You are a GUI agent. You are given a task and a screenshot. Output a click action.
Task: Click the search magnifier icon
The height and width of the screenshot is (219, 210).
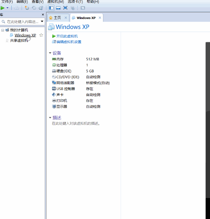pos(3,22)
